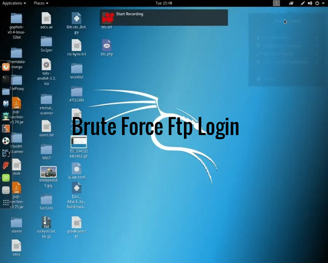This screenshot has width=328, height=263.
Task: Show Applications grid button in dock
Action: [x=6, y=202]
